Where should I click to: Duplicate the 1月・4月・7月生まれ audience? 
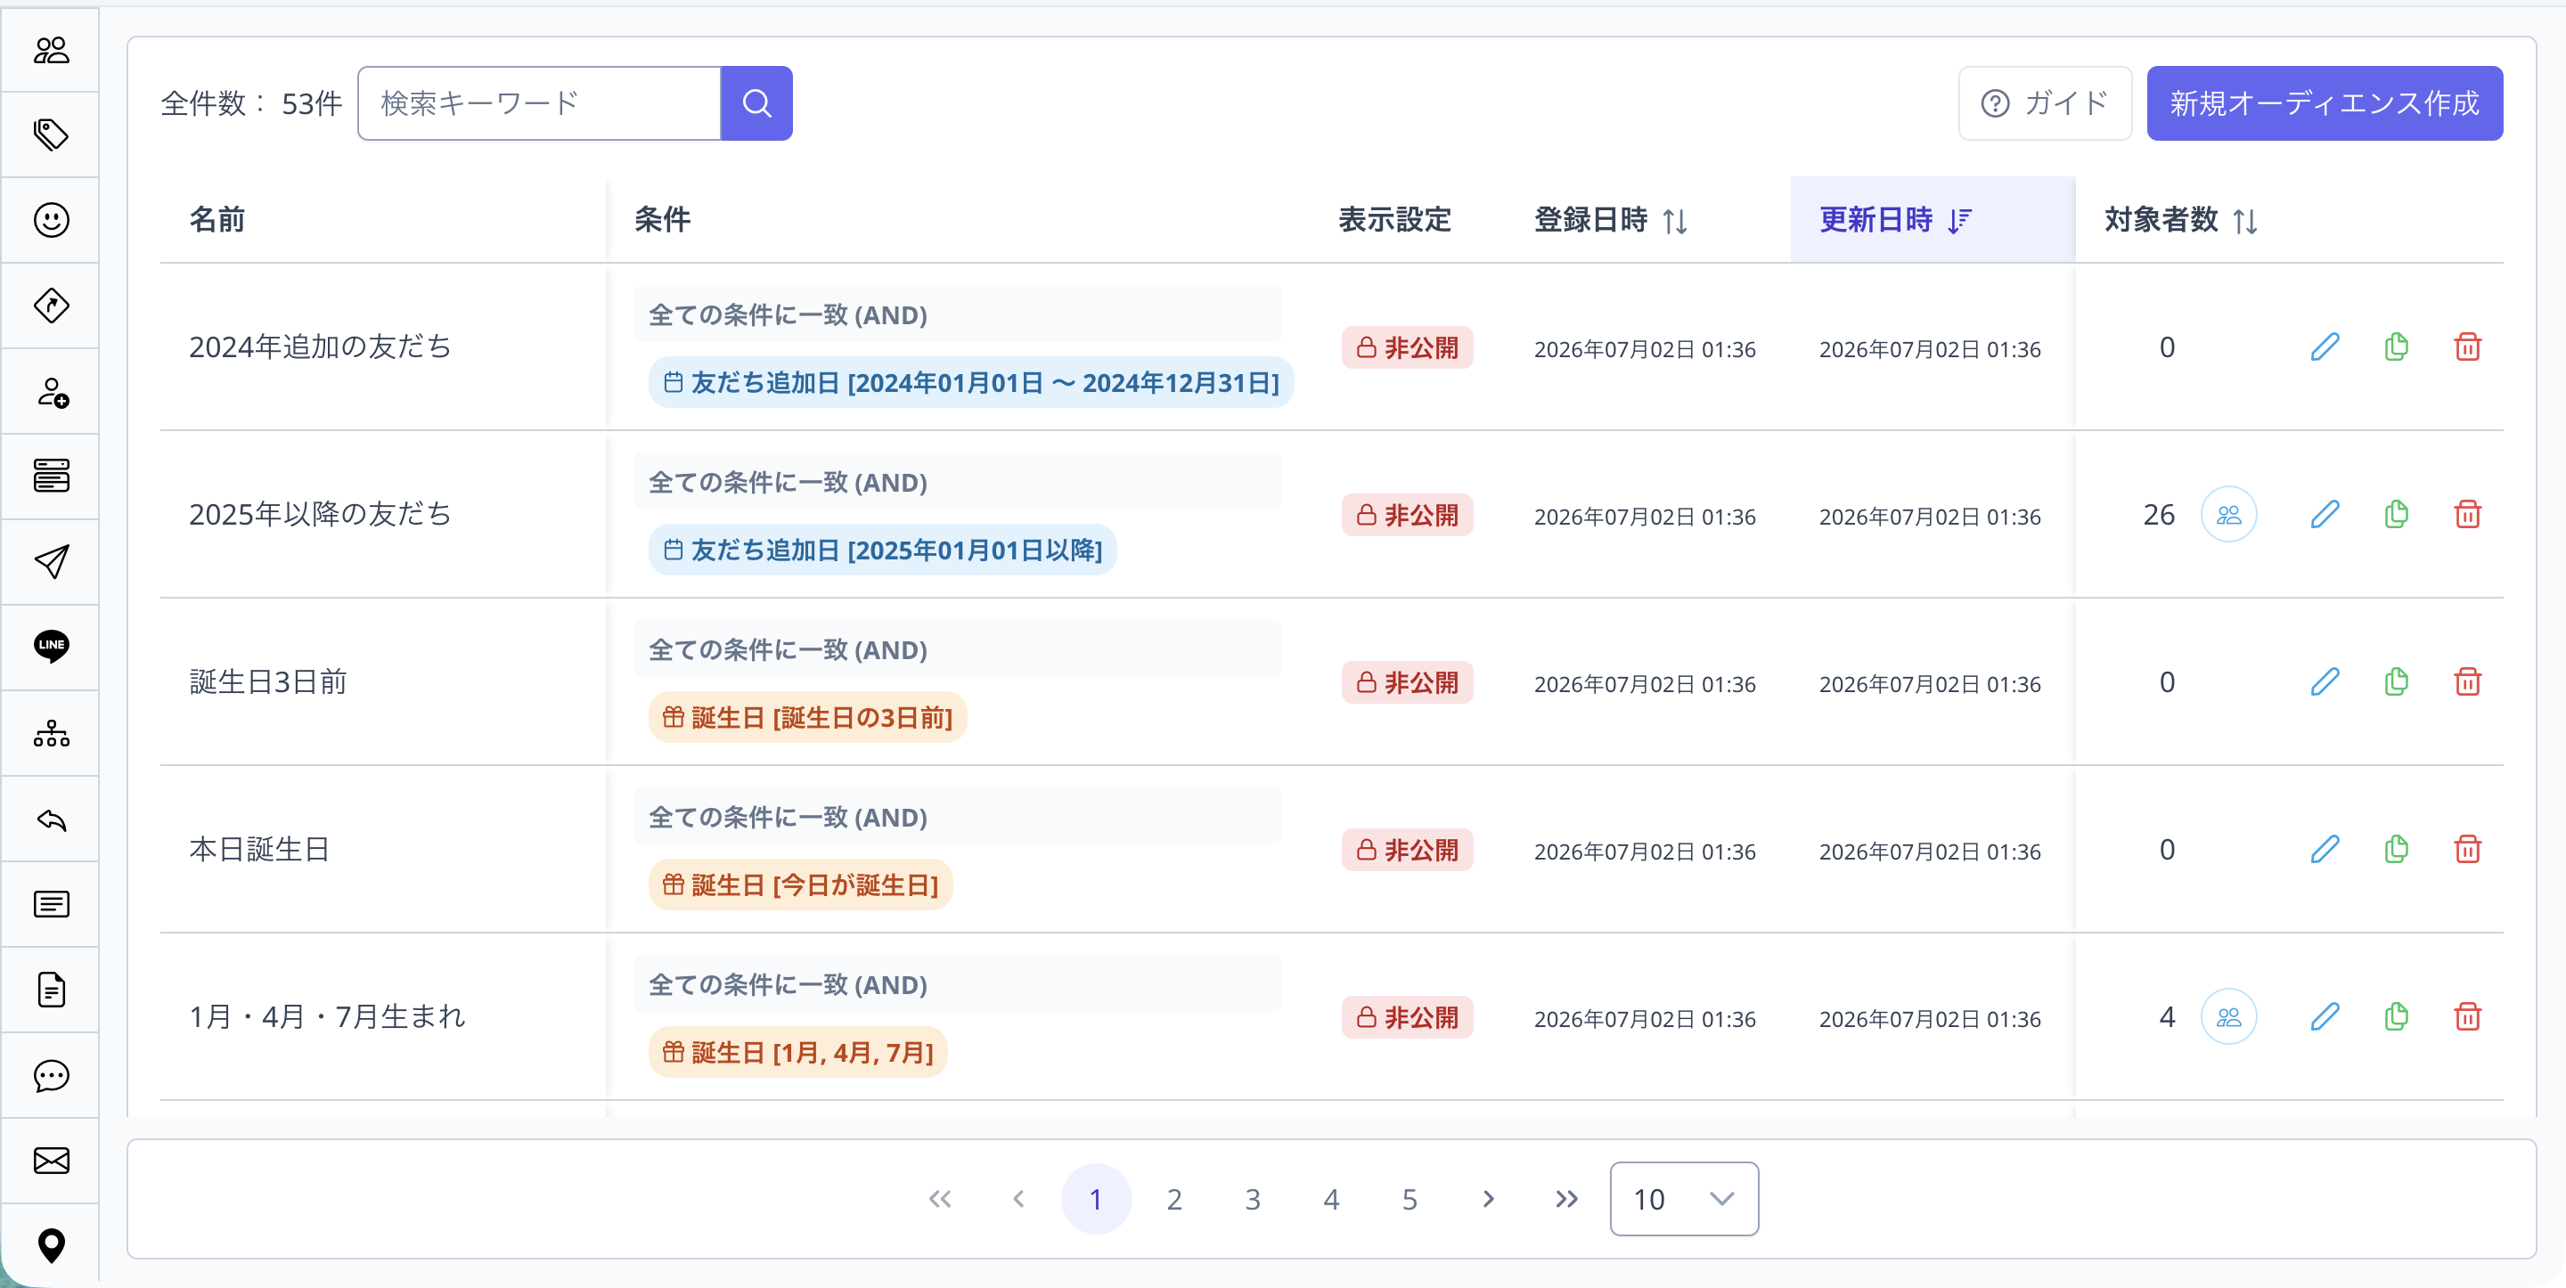pyautogui.click(x=2396, y=1016)
